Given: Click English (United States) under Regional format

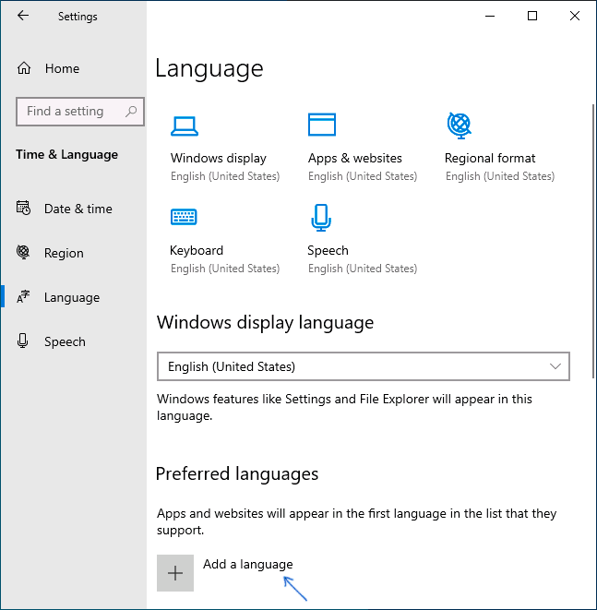Looking at the screenshot, I should [500, 176].
